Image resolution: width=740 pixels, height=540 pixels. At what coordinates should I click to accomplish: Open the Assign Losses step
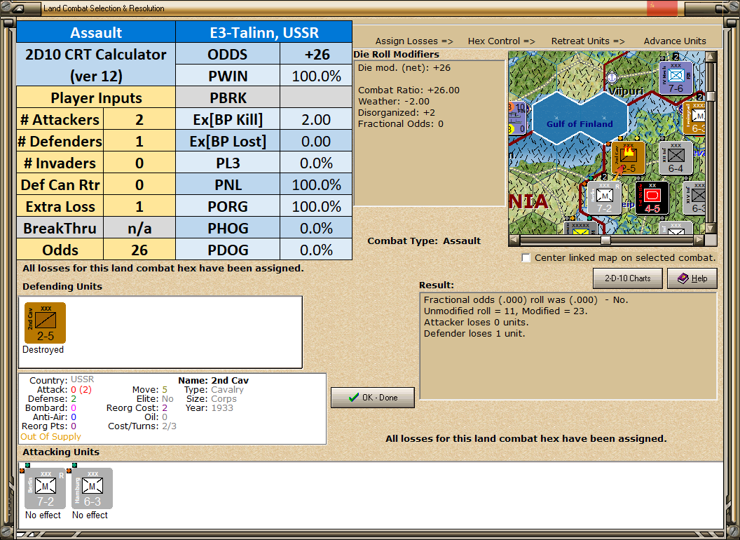414,41
